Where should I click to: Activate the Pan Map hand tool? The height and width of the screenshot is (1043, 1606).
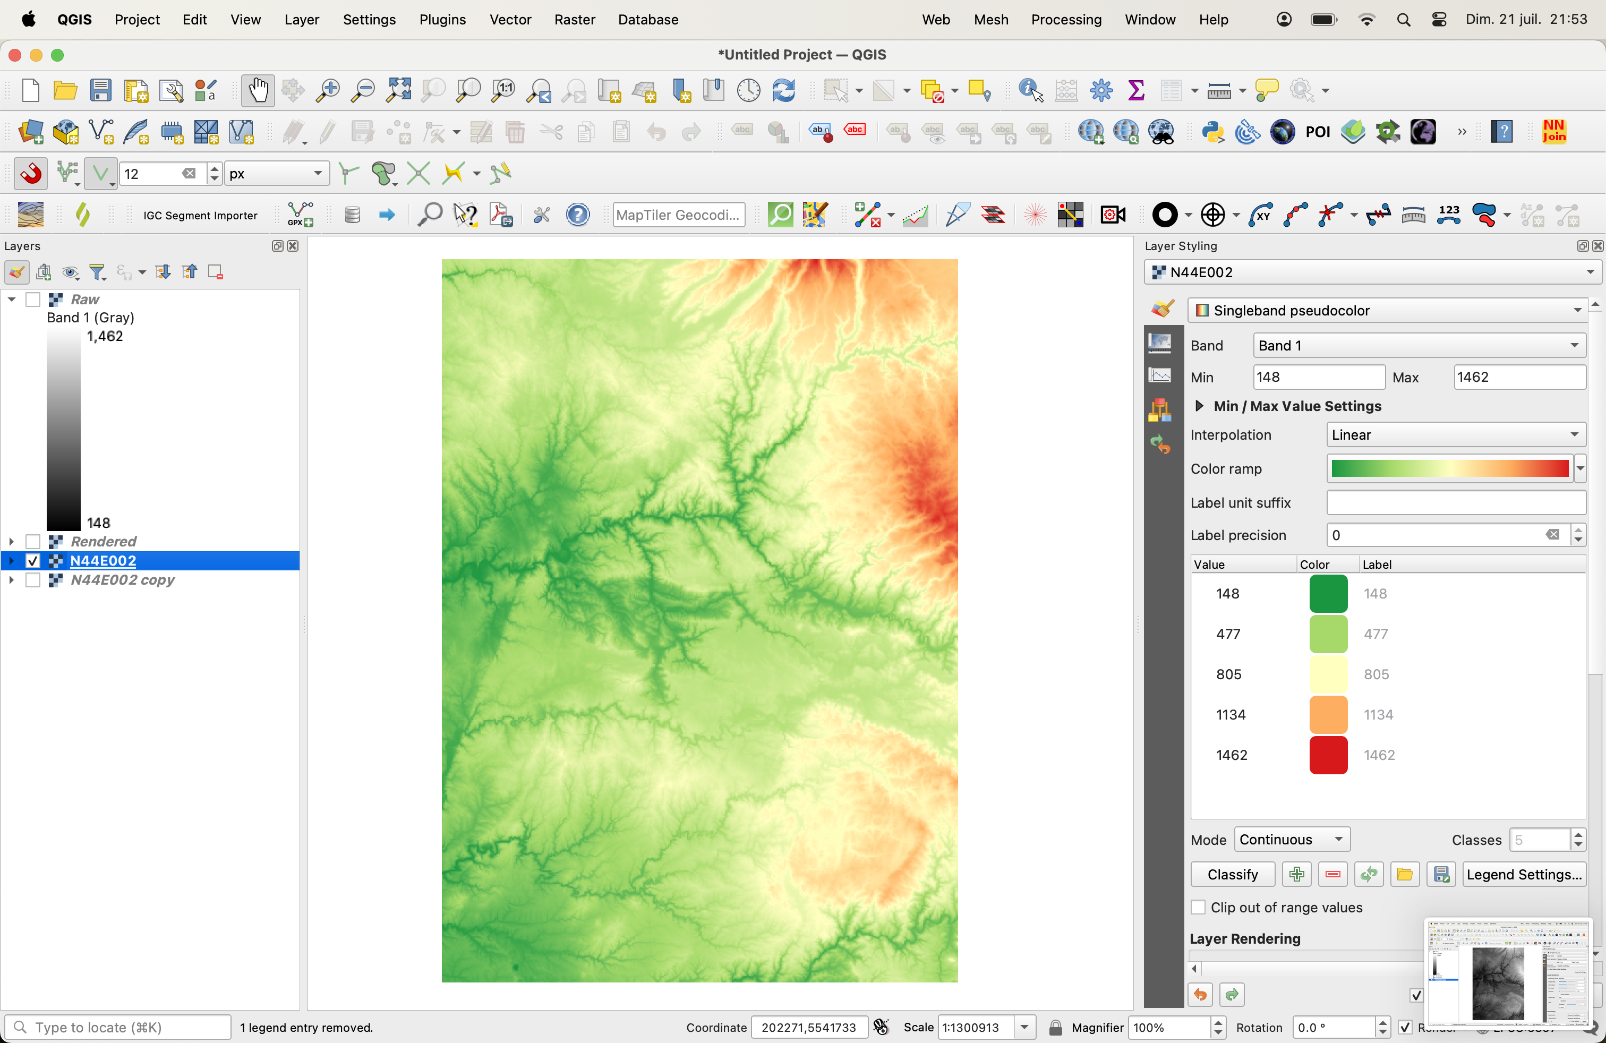(259, 90)
